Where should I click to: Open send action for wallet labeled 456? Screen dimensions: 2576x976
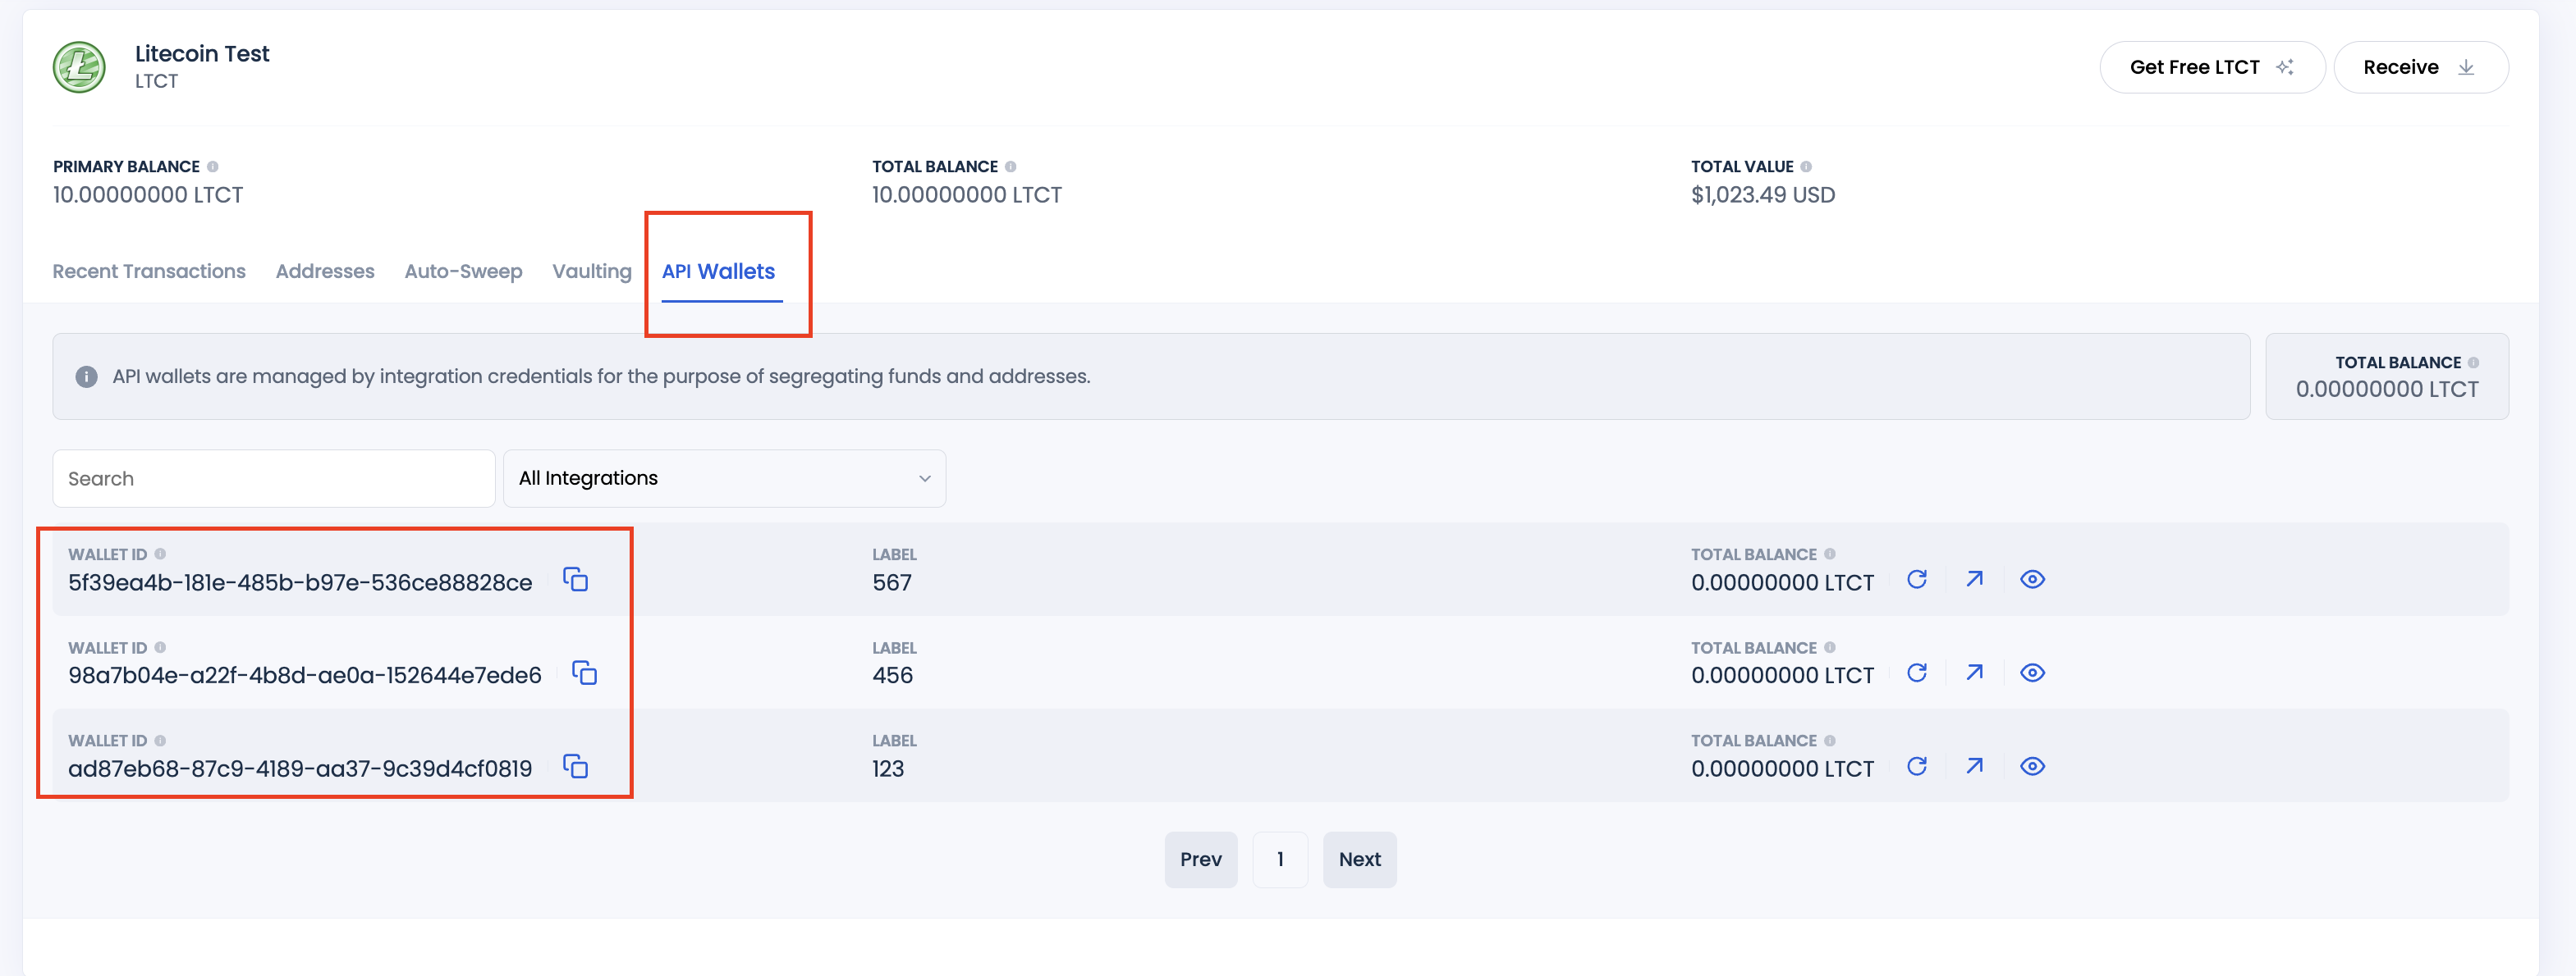(1975, 673)
